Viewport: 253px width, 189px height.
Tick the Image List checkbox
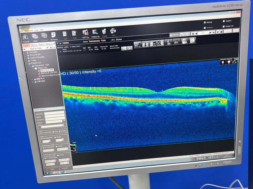[224, 26]
